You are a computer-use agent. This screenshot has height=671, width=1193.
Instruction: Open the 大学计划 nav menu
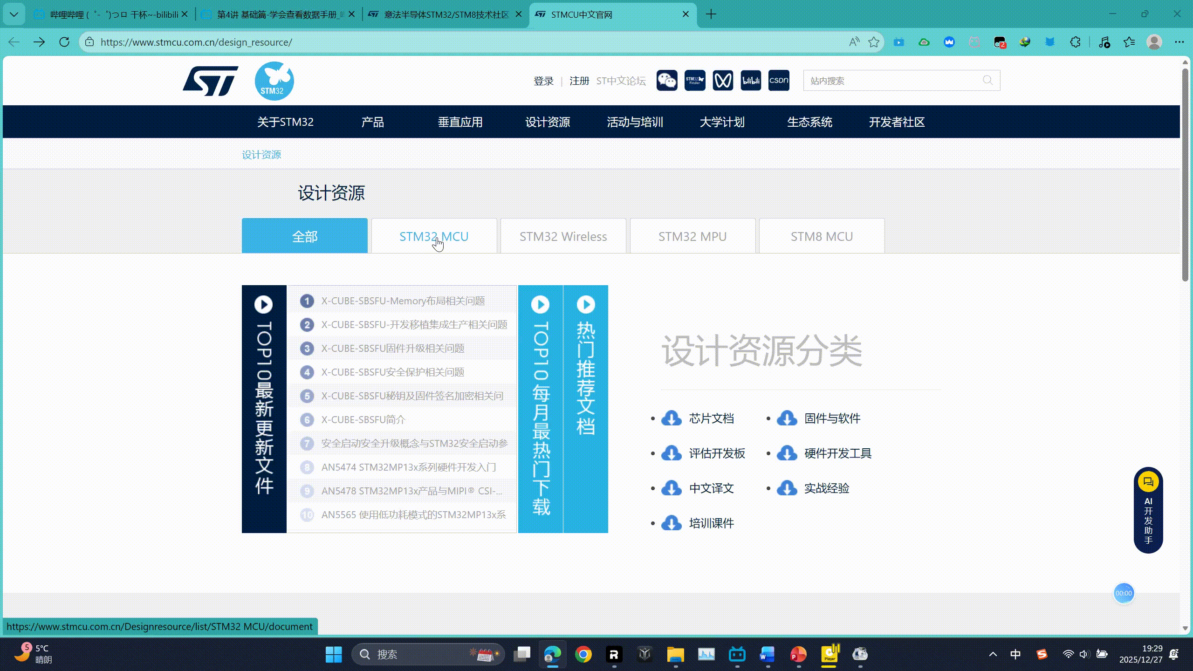click(x=722, y=122)
